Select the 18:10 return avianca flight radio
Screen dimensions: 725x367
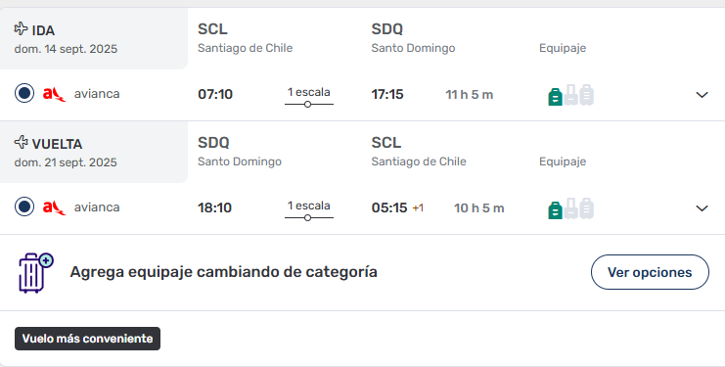(24, 206)
